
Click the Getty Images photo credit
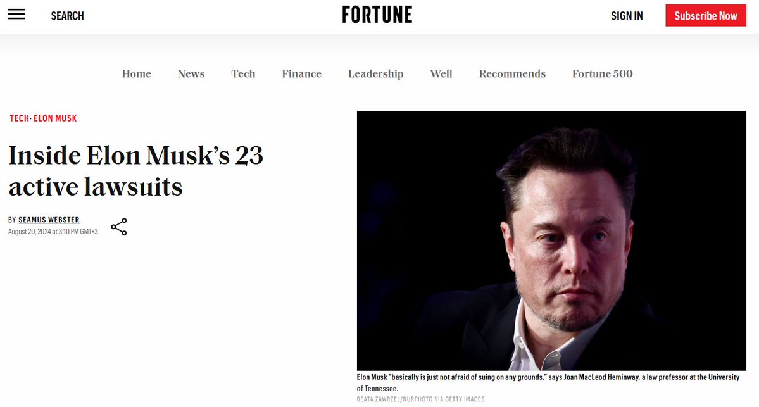[420, 399]
